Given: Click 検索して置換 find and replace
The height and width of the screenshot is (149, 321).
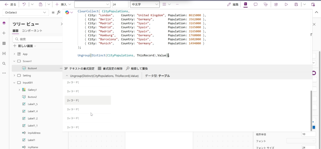Looking at the screenshot, I should point(137,68).
